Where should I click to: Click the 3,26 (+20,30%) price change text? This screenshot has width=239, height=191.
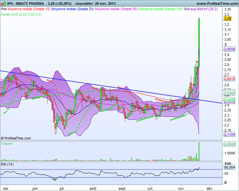(60, 4)
